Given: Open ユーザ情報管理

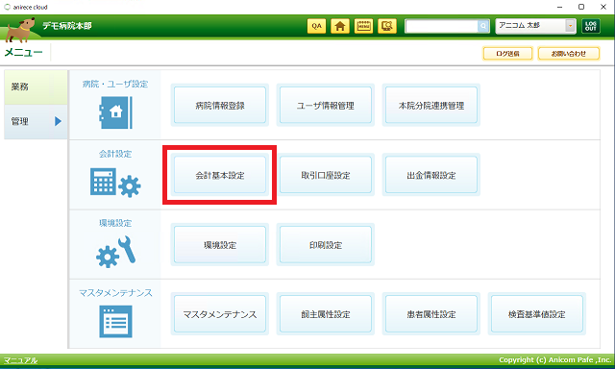Looking at the screenshot, I should click(326, 105).
